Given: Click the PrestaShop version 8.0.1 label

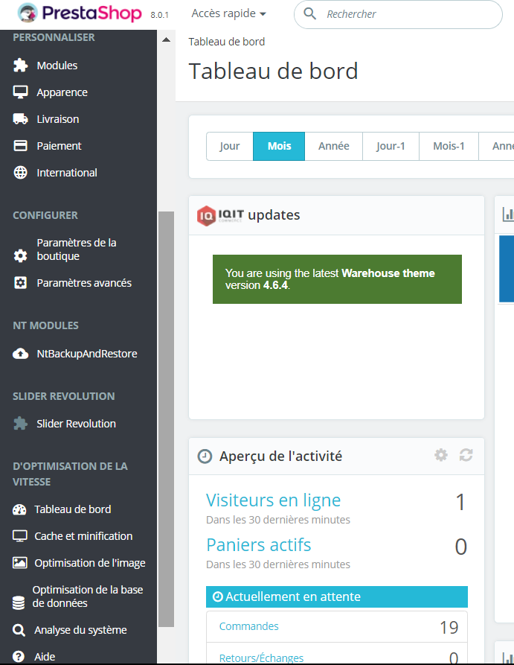Looking at the screenshot, I should [159, 15].
